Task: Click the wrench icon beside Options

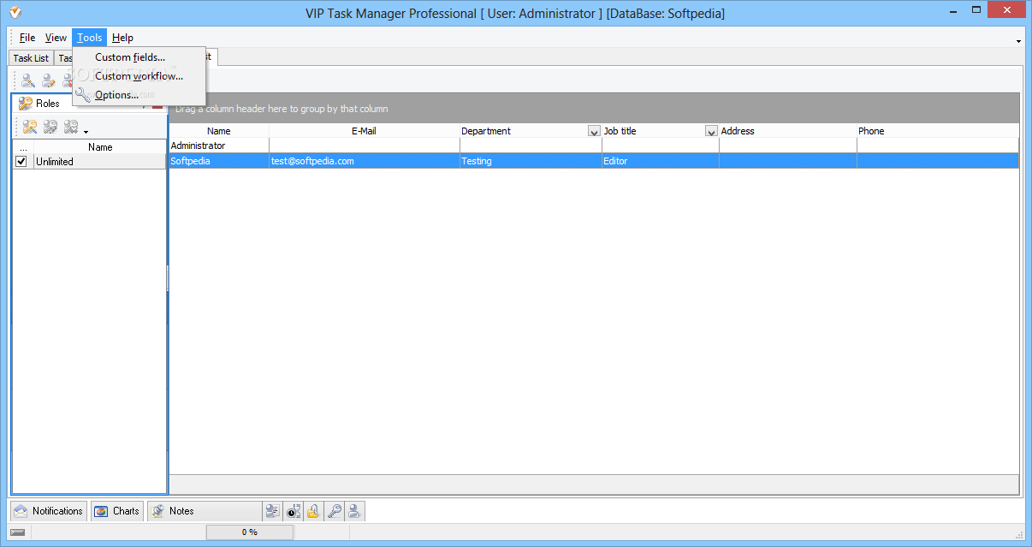Action: click(83, 95)
